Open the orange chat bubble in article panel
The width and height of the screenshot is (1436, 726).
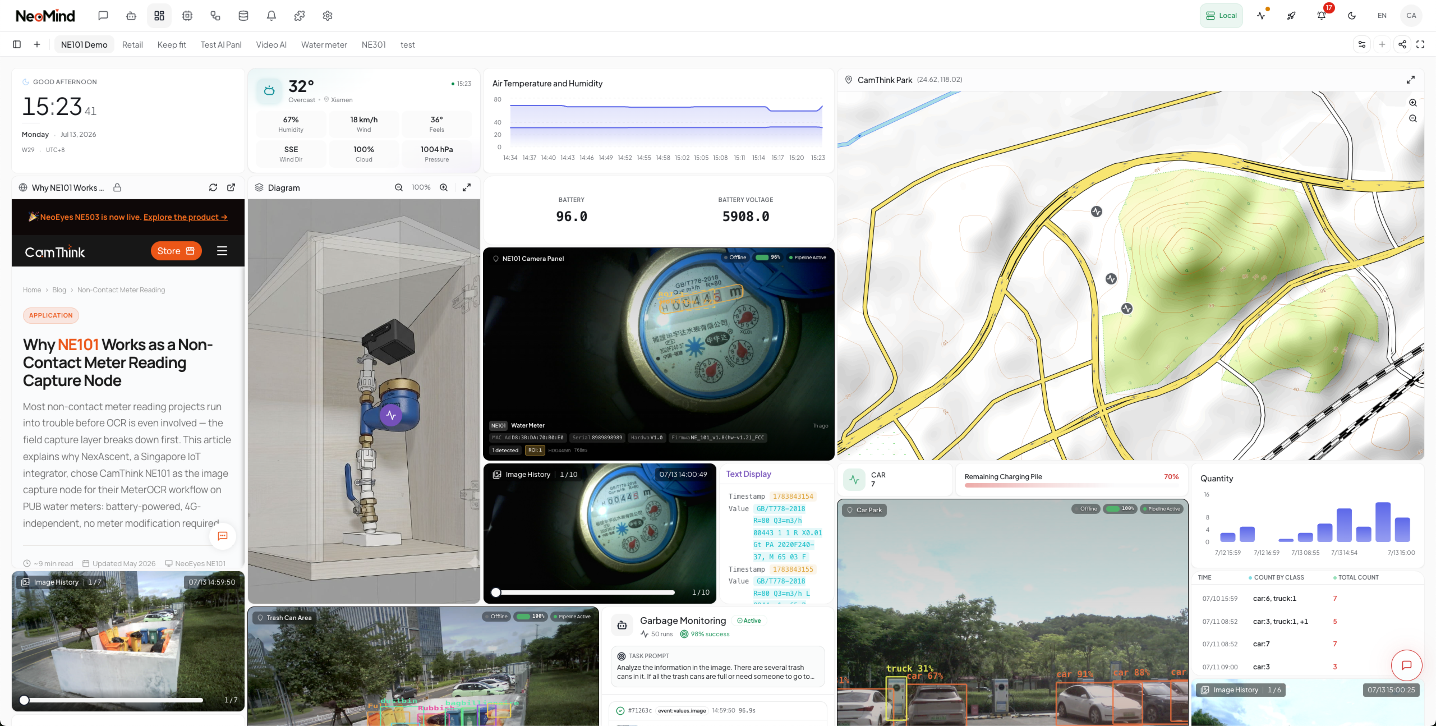coord(223,536)
